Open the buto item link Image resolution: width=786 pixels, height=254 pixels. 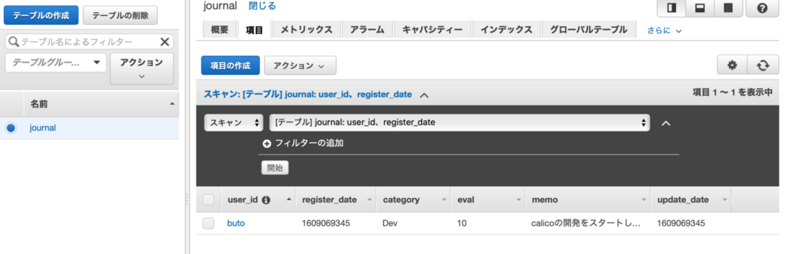pos(236,223)
